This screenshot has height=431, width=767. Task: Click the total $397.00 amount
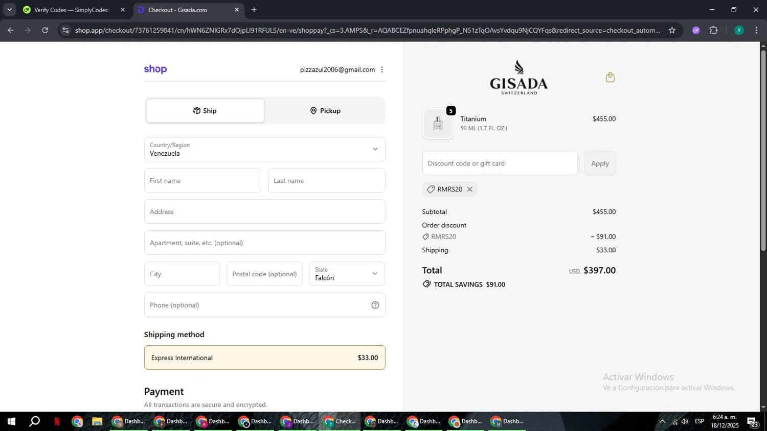(599, 270)
